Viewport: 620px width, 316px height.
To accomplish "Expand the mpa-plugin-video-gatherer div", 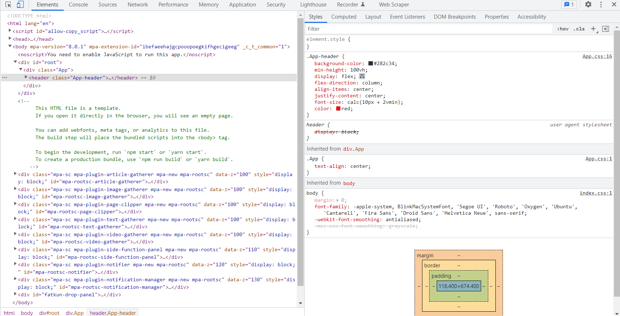I will click(x=15, y=234).
